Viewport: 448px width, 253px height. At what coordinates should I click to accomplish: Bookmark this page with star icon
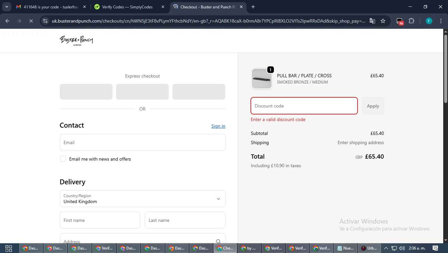coord(383,21)
